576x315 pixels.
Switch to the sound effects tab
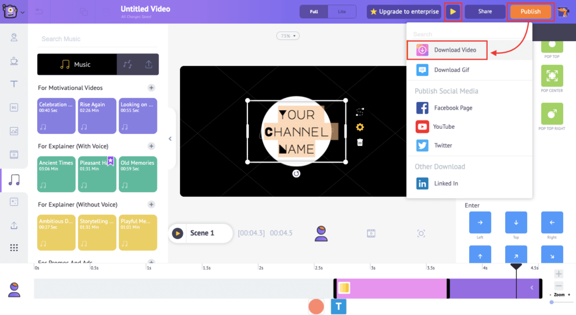click(128, 65)
